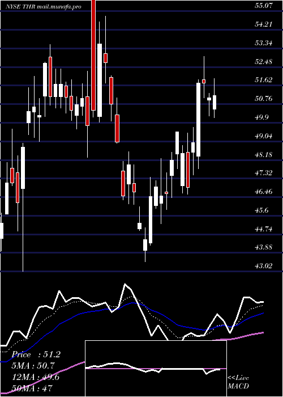
Task: Select the tallest red candlestick reaching chart top
Action: [93, 55]
